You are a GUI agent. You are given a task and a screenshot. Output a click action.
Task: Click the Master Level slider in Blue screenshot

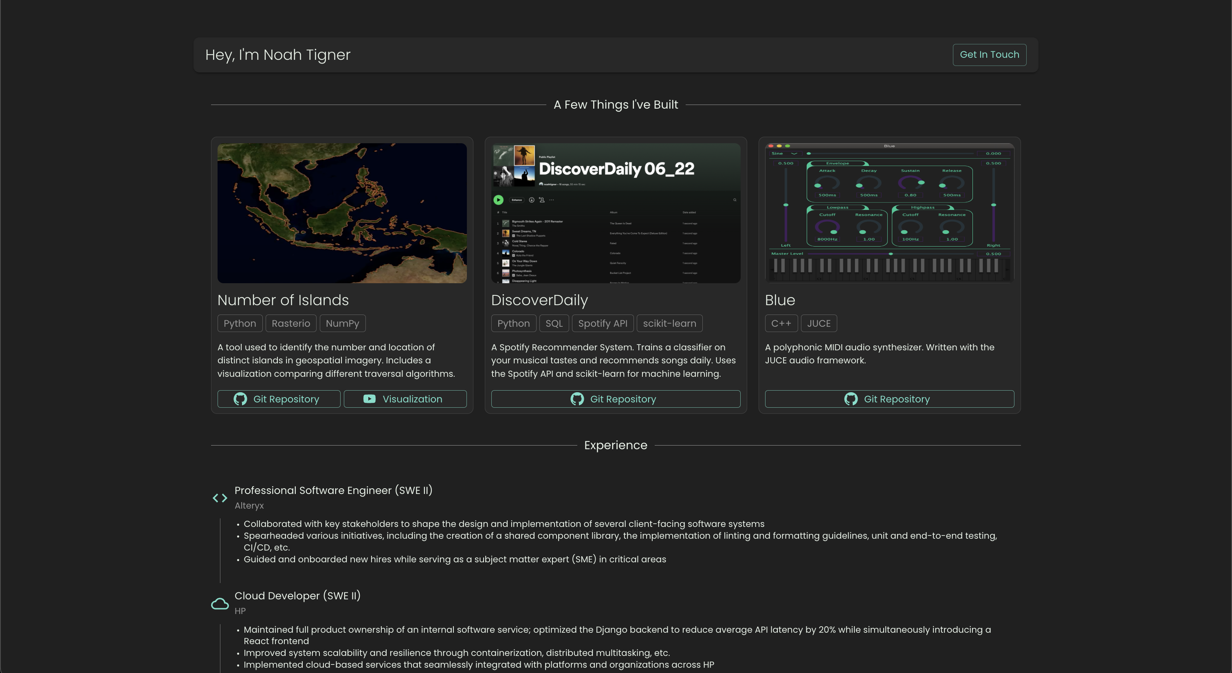pyautogui.click(x=891, y=253)
